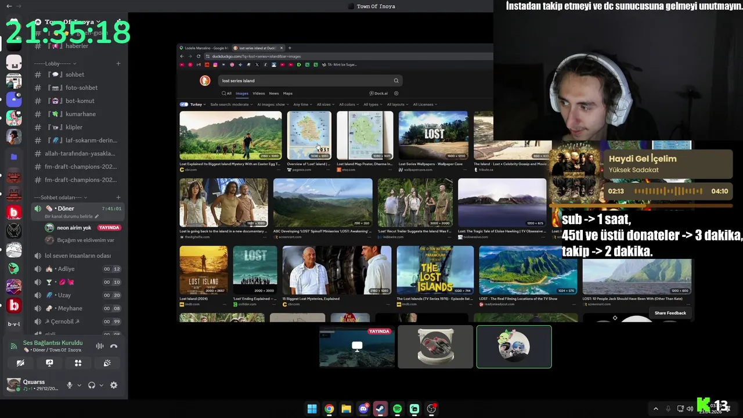The width and height of the screenshot is (743, 418).
Task: Switch to Videos results tab
Action: (258, 93)
